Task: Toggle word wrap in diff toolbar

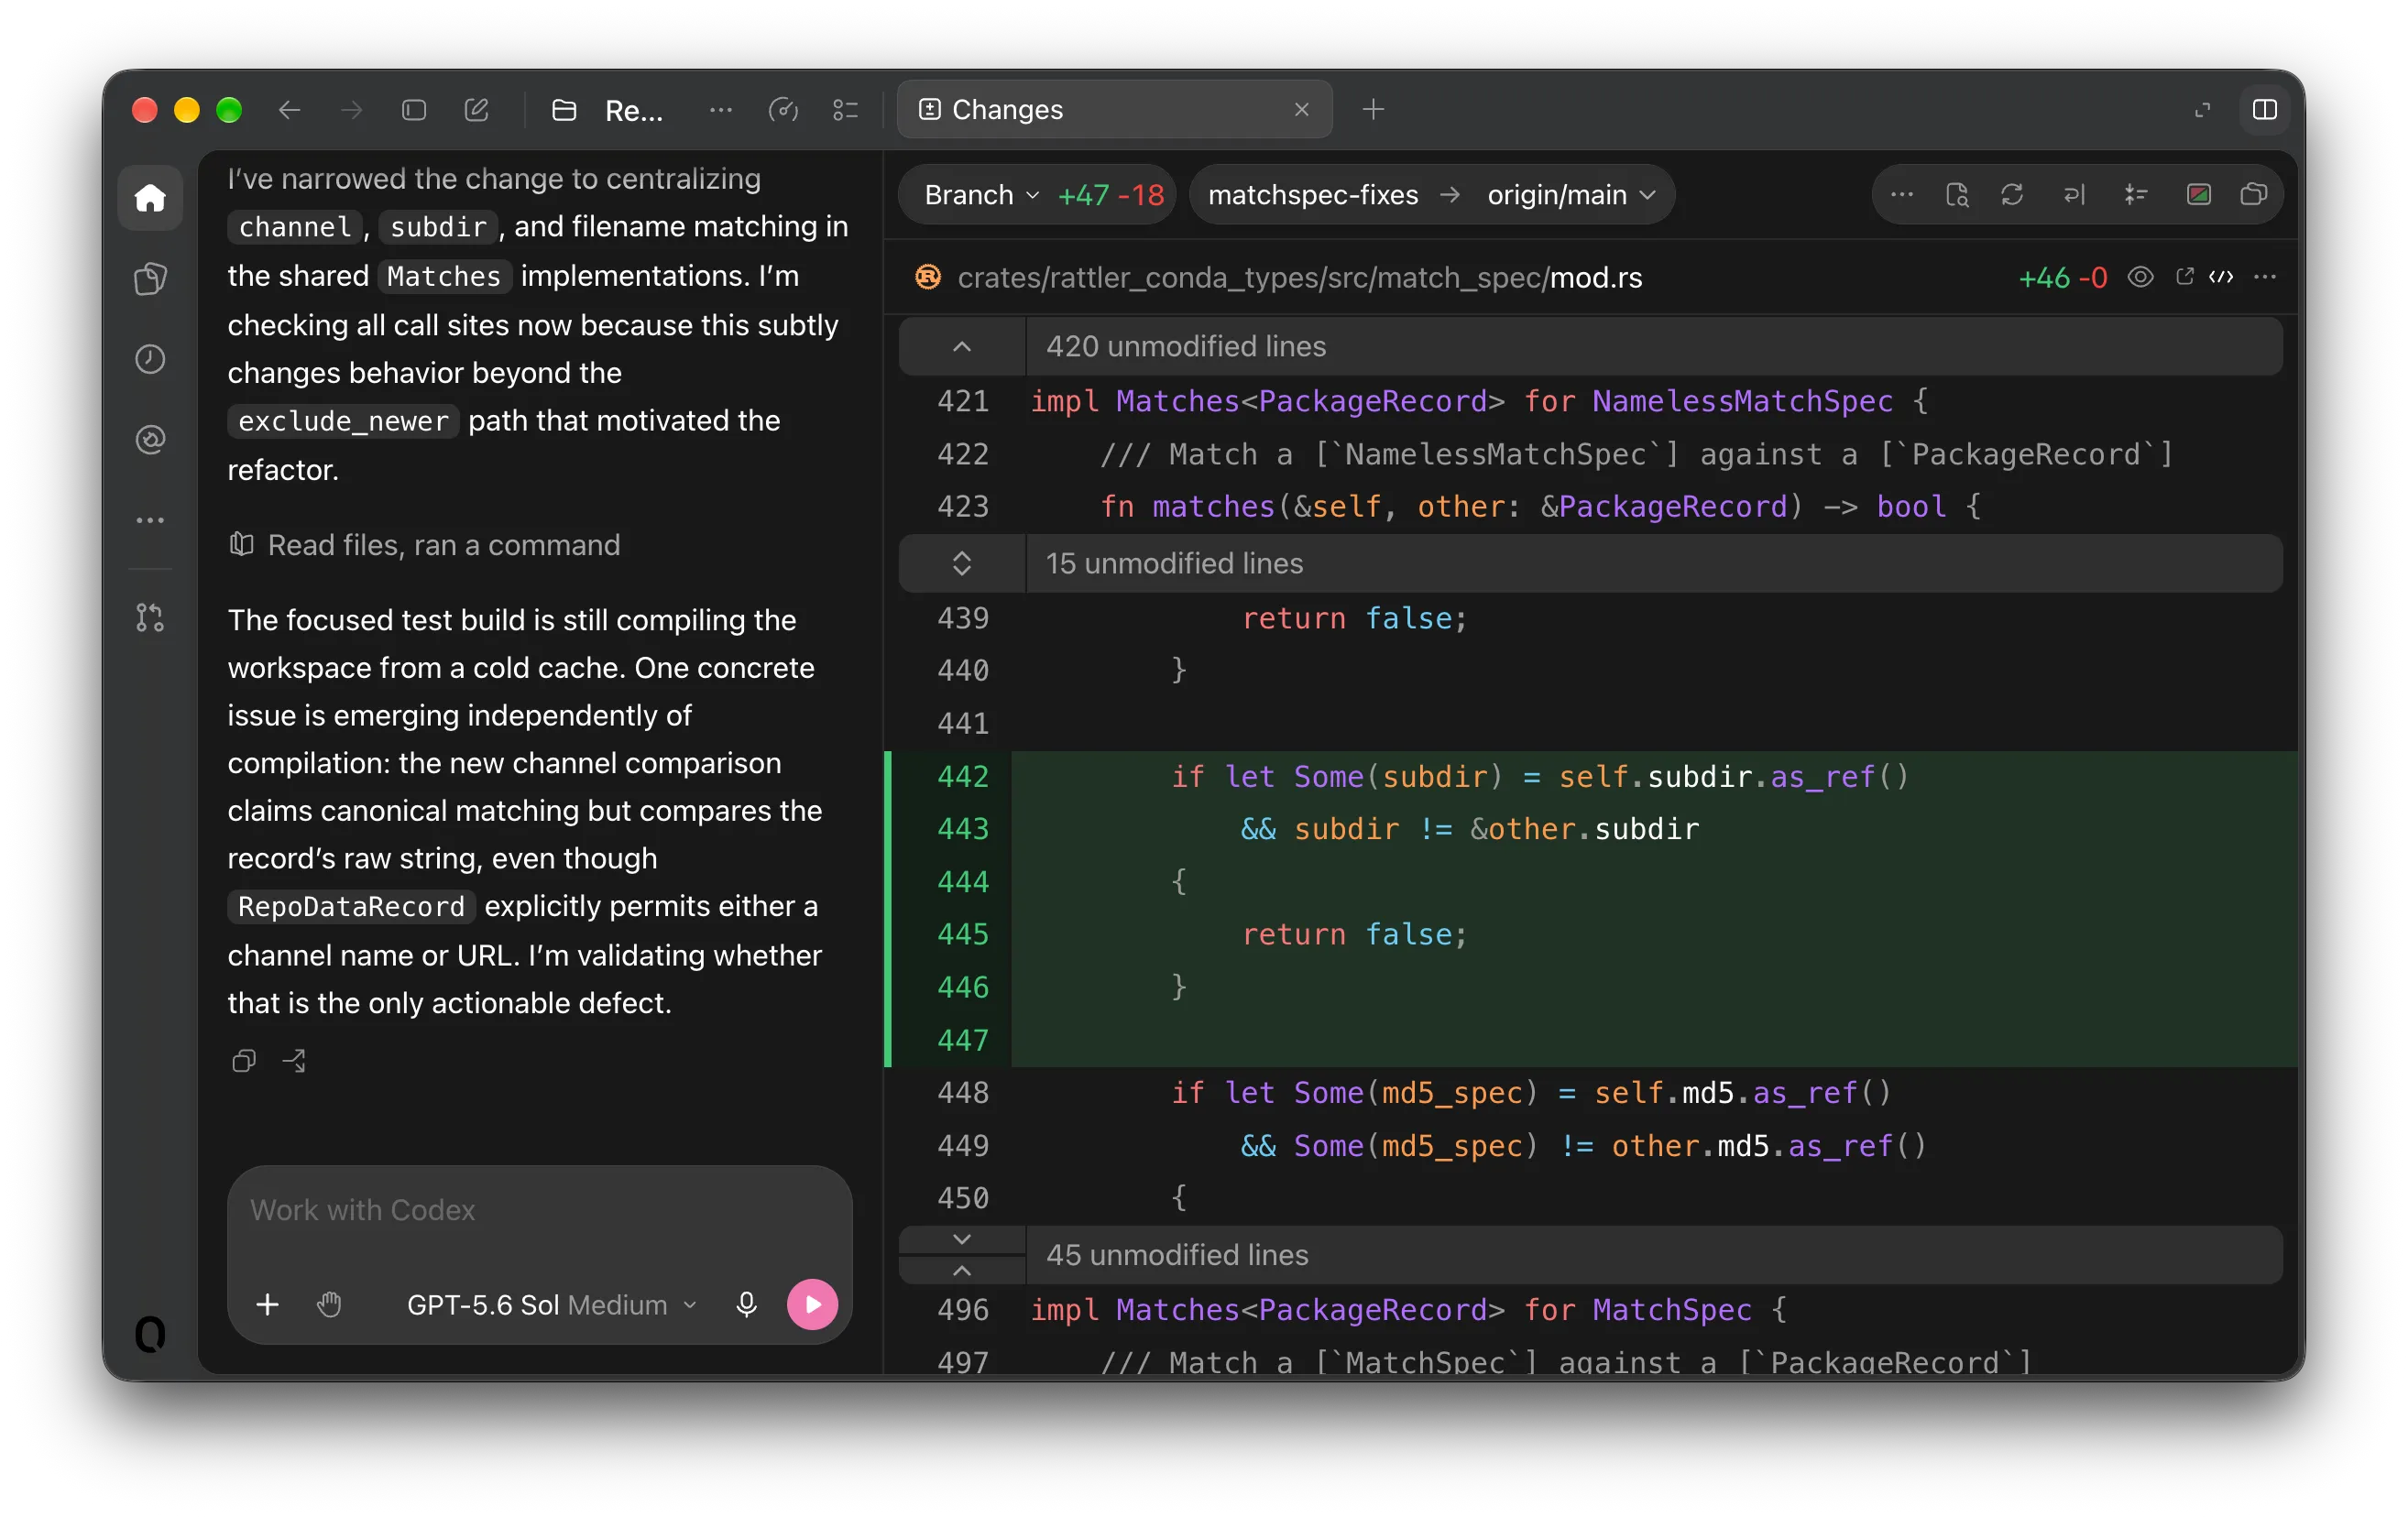Action: click(2074, 194)
